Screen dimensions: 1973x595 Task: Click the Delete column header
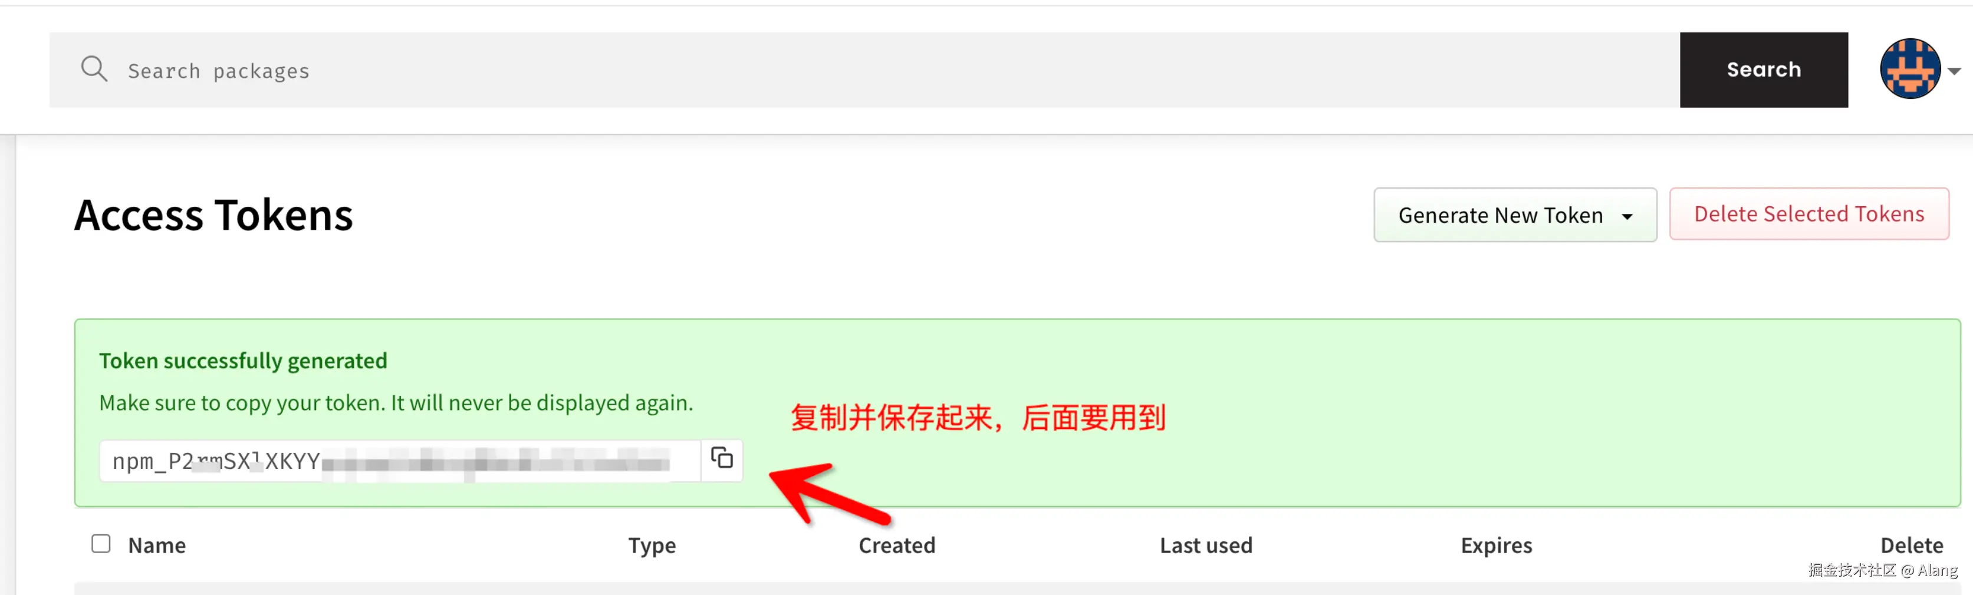(x=1911, y=546)
